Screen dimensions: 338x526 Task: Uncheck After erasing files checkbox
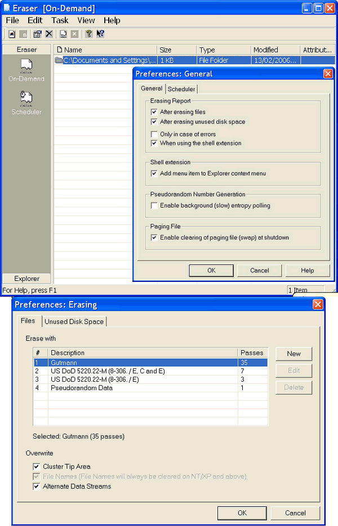pos(154,112)
